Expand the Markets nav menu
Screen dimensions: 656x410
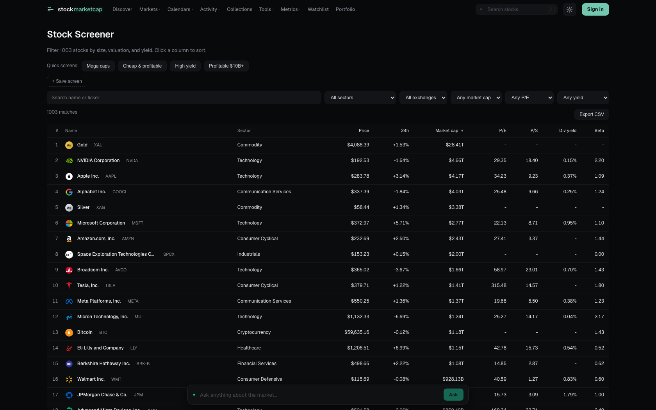tap(150, 9)
